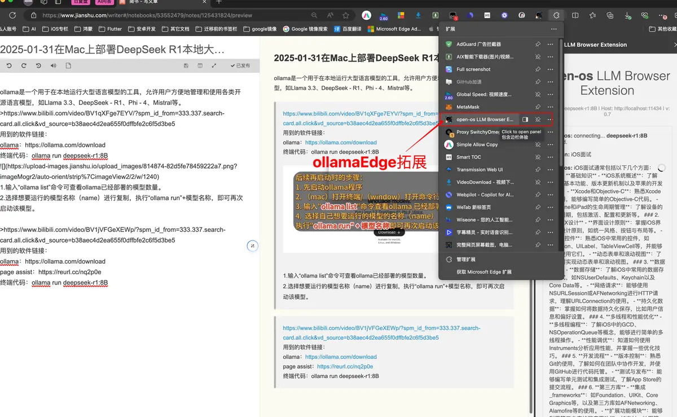Viewport: 677px width, 417px height.
Task: Click the undo icon in editor toolbar
Action: [x=9, y=65]
